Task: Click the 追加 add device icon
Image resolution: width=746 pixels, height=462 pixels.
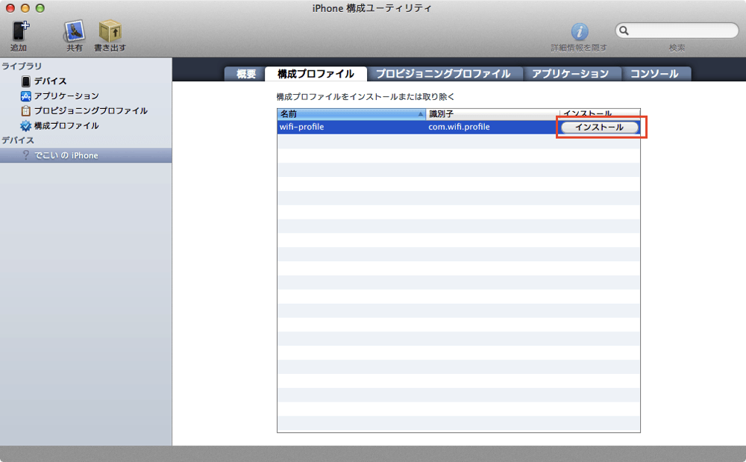Action: pos(19,31)
